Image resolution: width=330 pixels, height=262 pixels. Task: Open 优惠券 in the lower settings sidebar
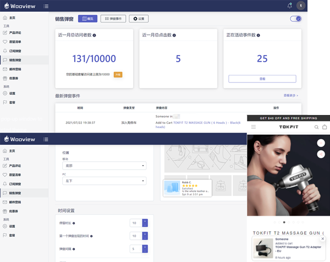click(x=10, y=211)
